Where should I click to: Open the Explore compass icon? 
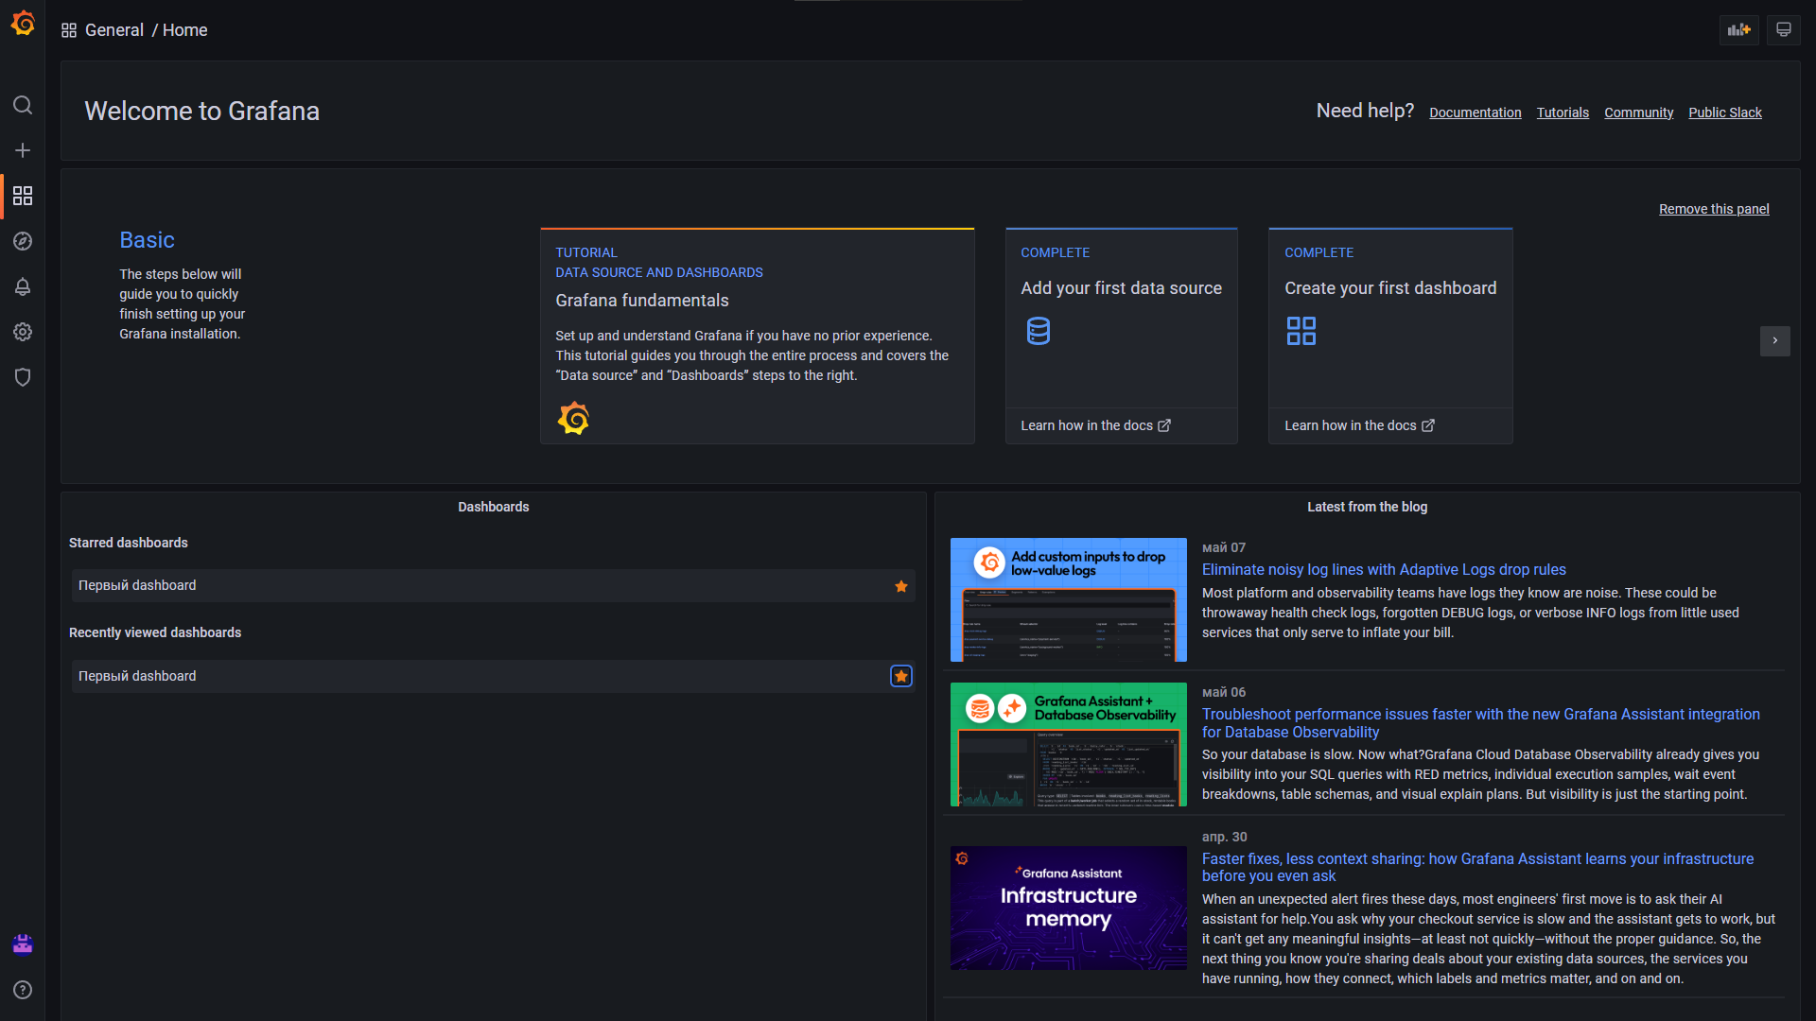pos(23,241)
